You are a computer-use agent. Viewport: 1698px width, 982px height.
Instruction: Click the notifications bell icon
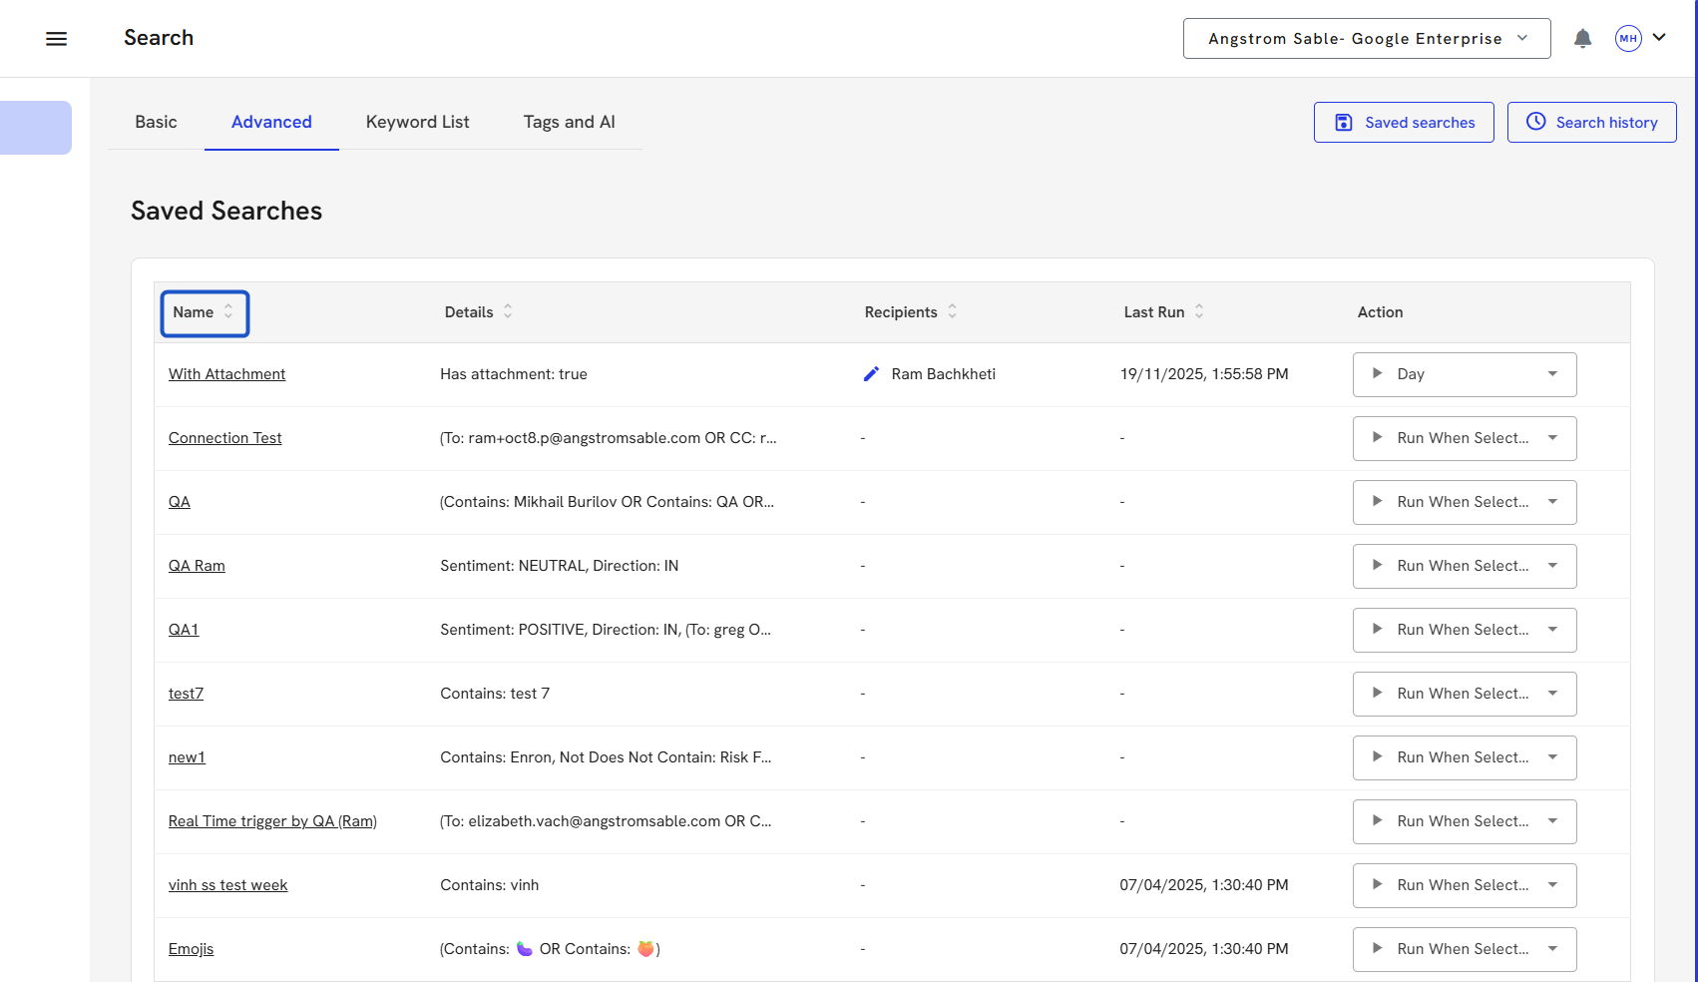click(1582, 39)
